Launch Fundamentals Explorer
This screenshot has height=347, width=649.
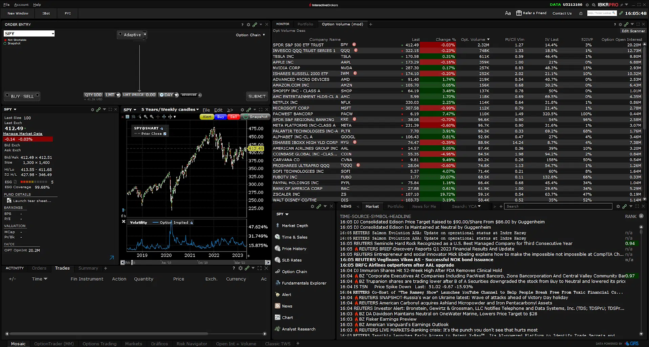pos(301,283)
